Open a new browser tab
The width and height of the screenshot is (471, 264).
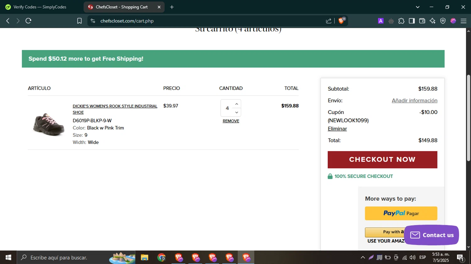(172, 7)
